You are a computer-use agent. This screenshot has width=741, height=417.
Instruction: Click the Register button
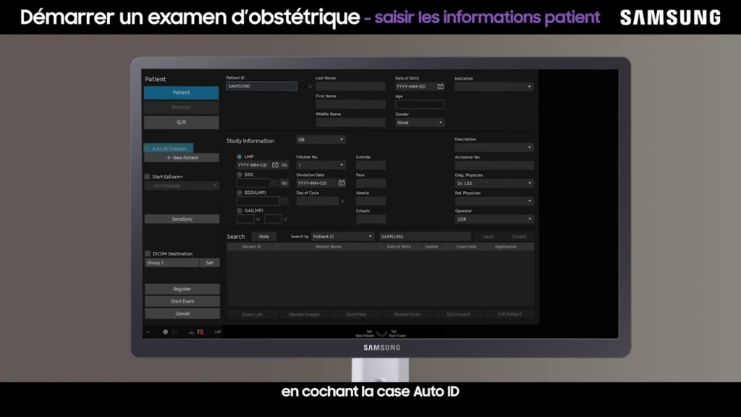tap(182, 289)
